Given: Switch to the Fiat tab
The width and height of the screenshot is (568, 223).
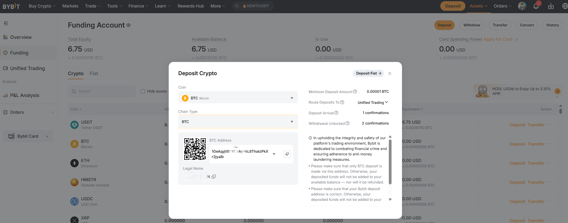Looking at the screenshot, I should (94, 74).
